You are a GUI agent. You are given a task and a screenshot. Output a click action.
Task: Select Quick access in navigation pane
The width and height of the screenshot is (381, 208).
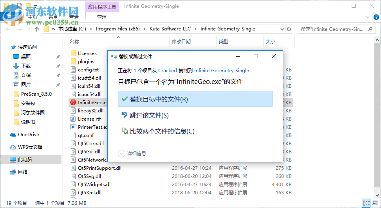27,47
